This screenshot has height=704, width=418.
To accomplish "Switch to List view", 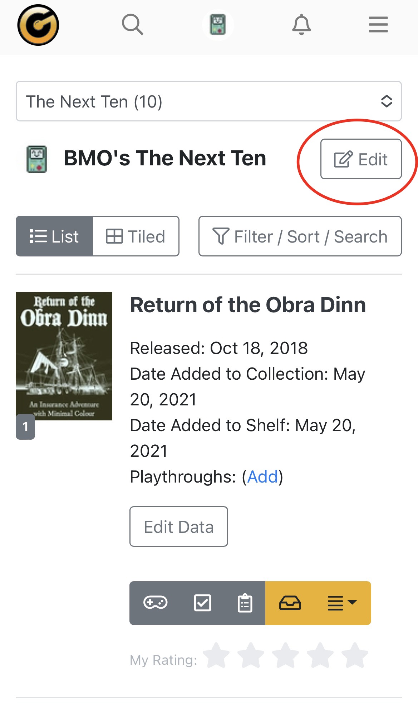I will [54, 236].
